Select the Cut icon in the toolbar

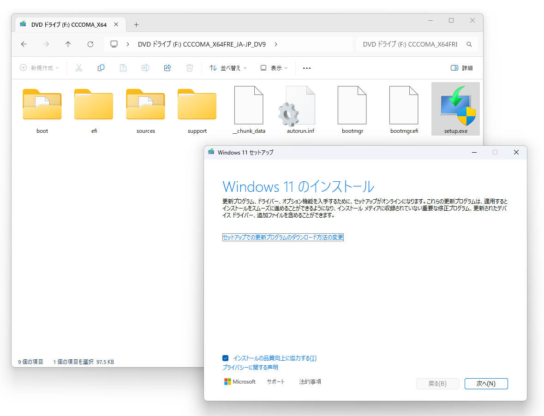tap(78, 68)
